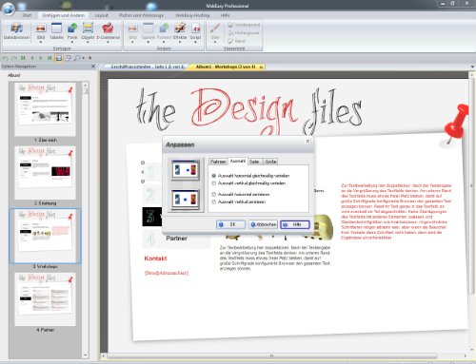Select page thumbnail 2 Erfahrung
Image resolution: width=476 pixels, height=364 pixels.
[x=45, y=172]
